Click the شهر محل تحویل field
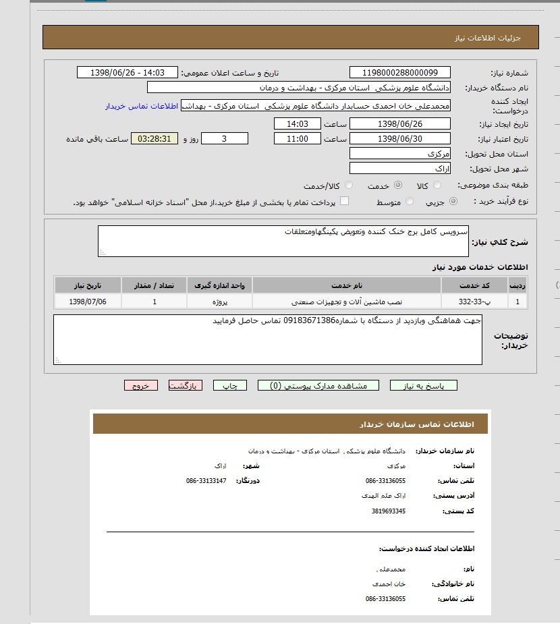The height and width of the screenshot is (624, 560). pos(400,169)
